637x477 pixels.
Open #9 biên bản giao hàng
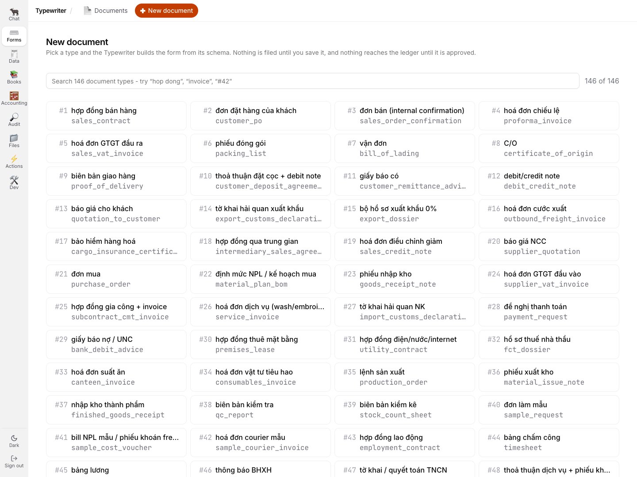point(116,181)
